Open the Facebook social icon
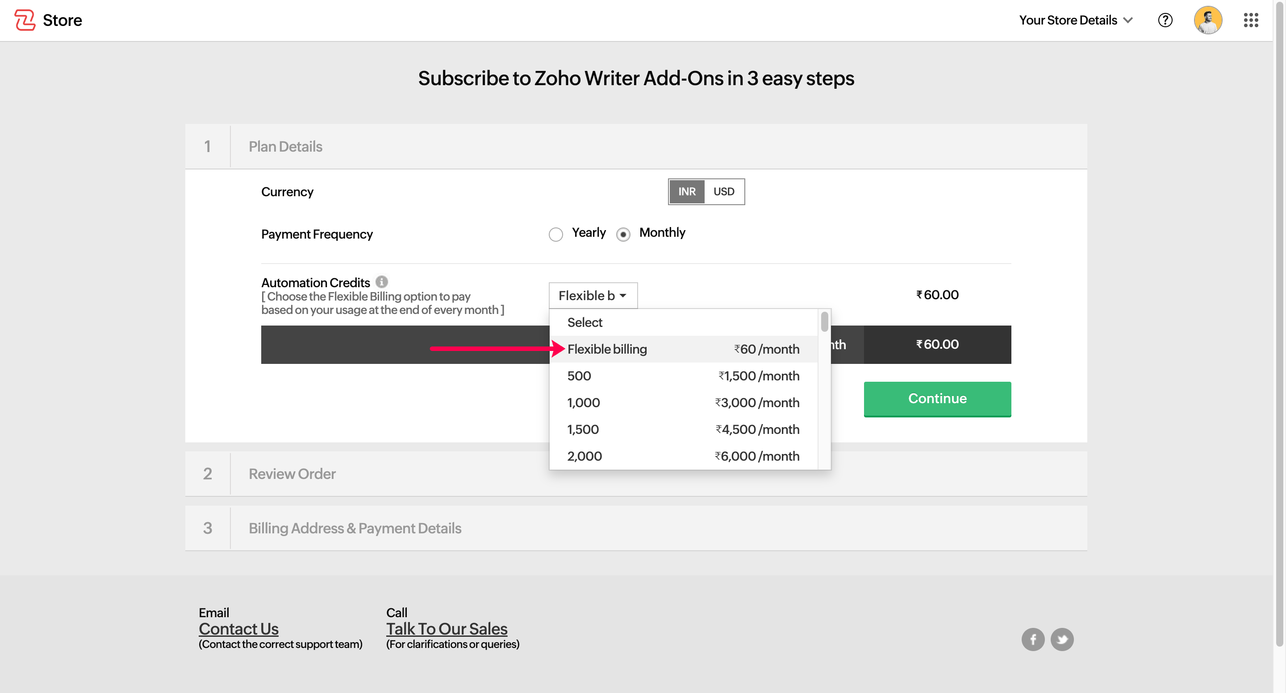The width and height of the screenshot is (1286, 693). coord(1033,639)
